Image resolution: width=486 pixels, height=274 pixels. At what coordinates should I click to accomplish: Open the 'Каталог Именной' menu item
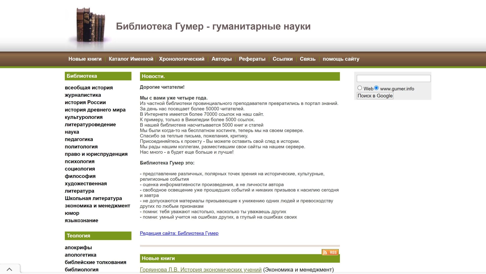pos(131,59)
